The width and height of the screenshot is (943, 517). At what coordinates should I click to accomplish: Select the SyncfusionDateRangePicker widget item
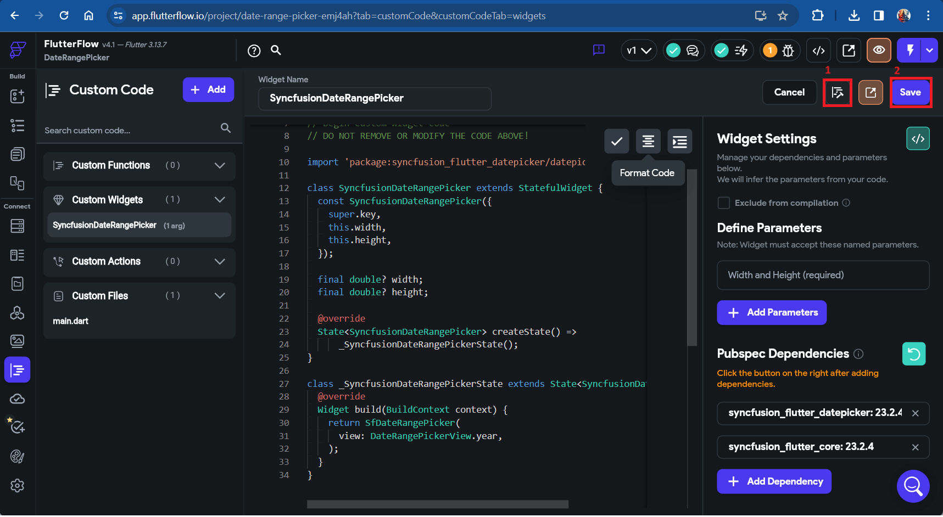pyautogui.click(x=140, y=226)
